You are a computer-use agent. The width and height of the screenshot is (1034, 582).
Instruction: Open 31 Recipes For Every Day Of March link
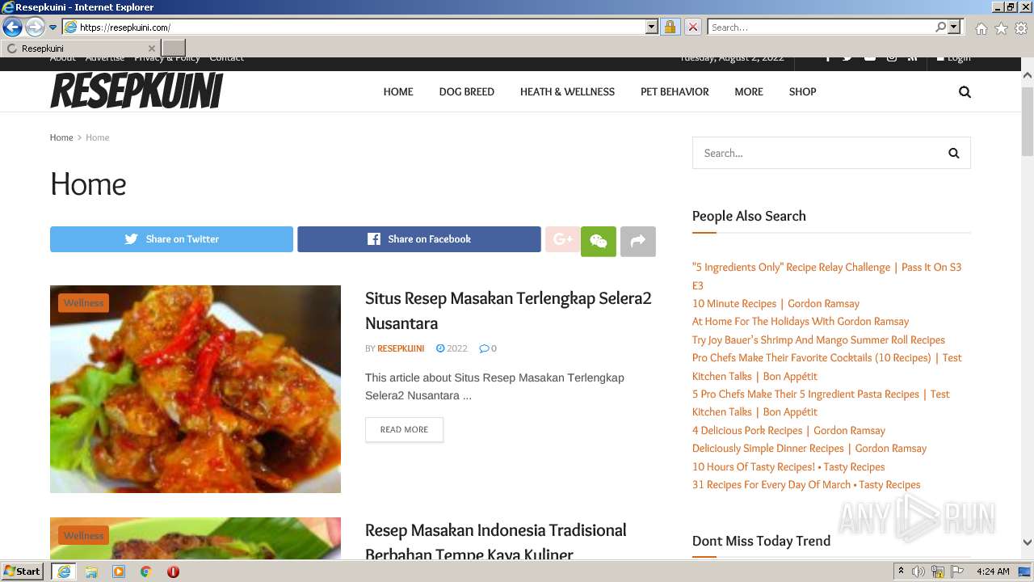(806, 485)
